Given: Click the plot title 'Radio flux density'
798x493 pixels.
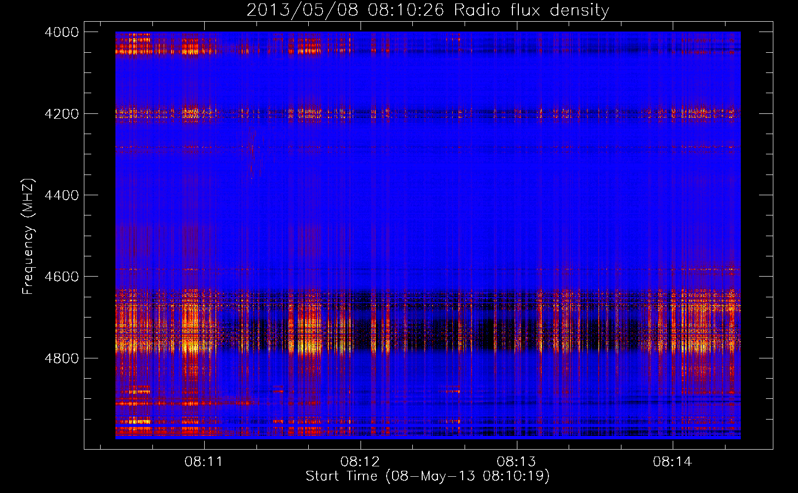Looking at the screenshot, I should [x=531, y=10].
